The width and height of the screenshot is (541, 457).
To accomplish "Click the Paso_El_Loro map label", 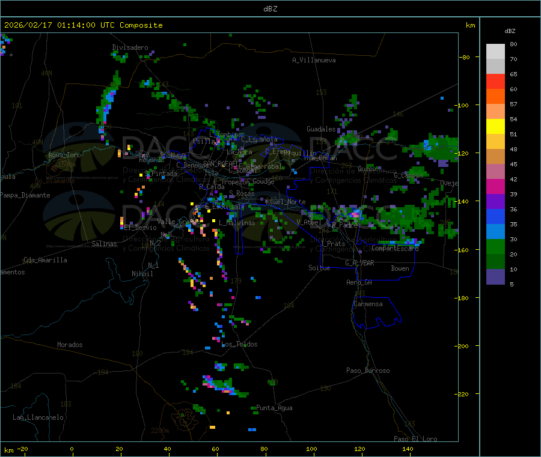I will coord(416,439).
